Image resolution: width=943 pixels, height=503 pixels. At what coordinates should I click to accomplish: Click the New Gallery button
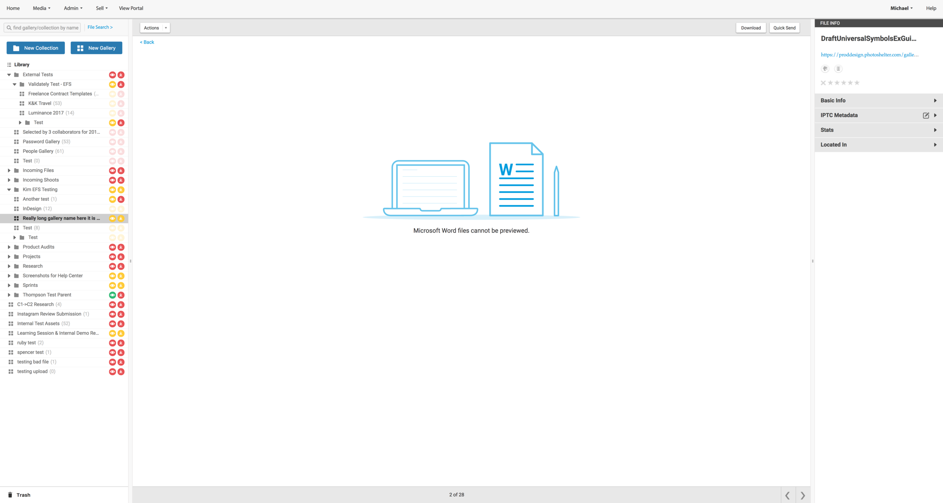point(97,48)
